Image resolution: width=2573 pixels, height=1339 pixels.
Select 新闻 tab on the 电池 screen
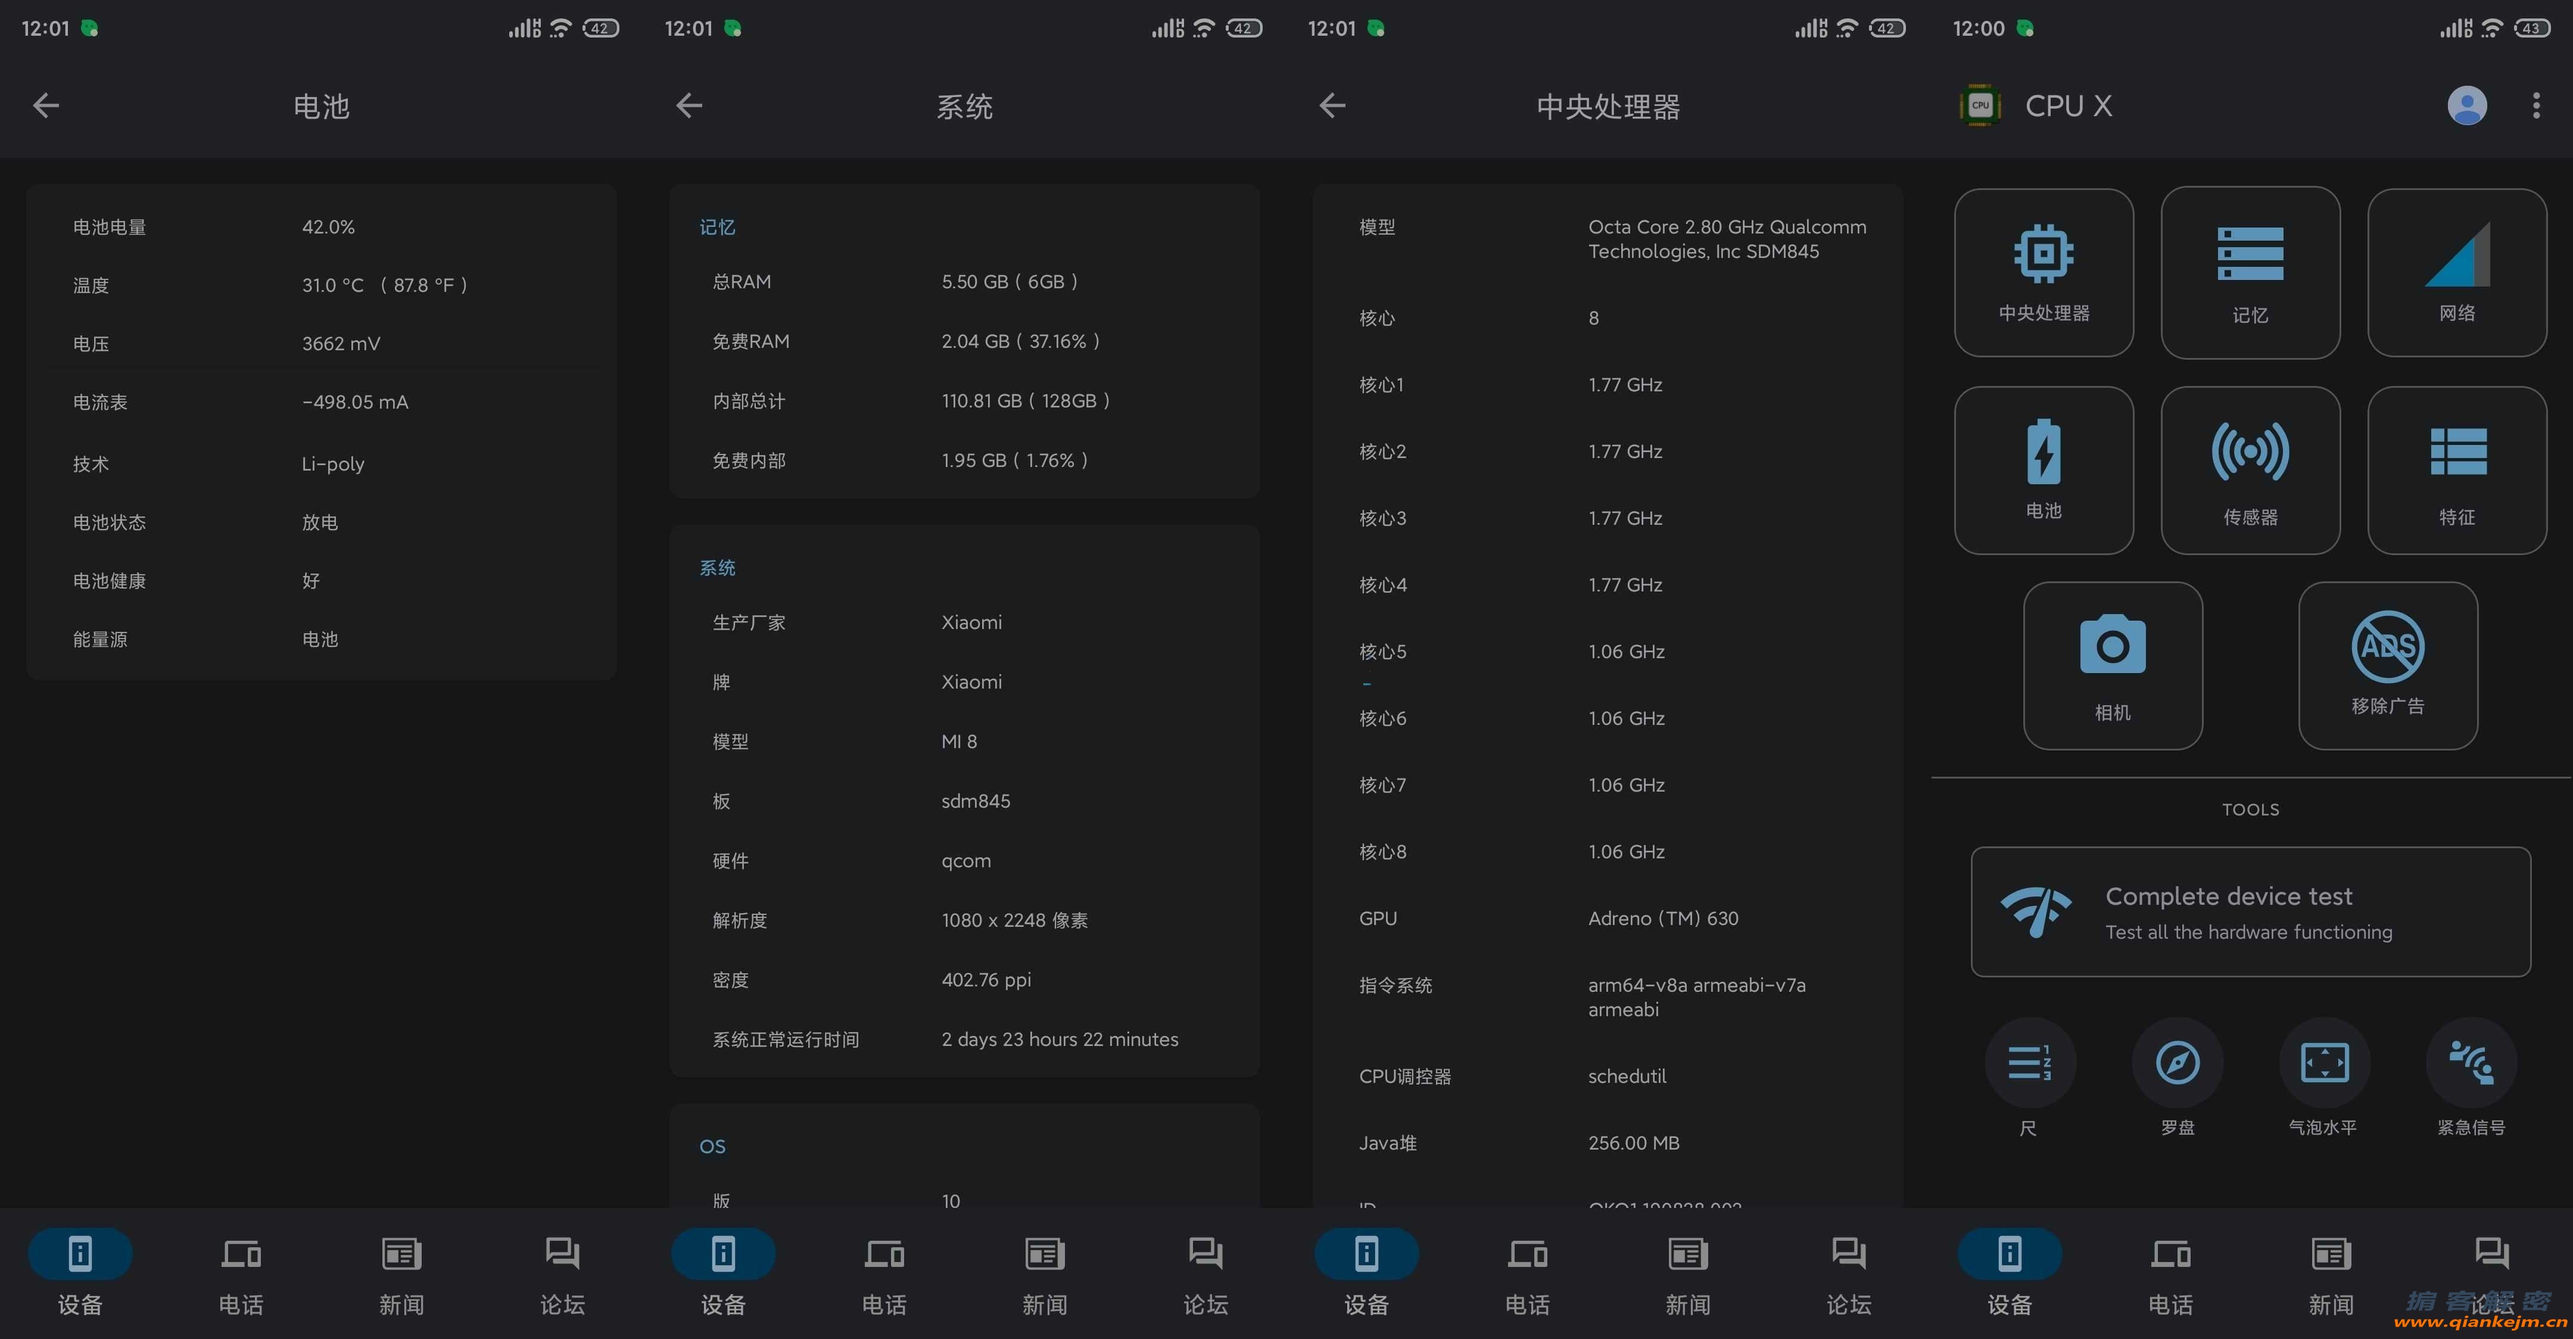[401, 1275]
